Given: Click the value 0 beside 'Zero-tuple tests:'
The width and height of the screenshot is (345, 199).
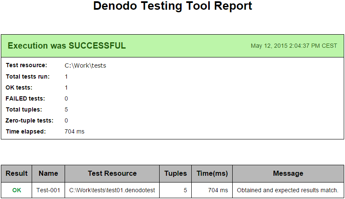Looking at the screenshot, I should [x=66, y=121].
